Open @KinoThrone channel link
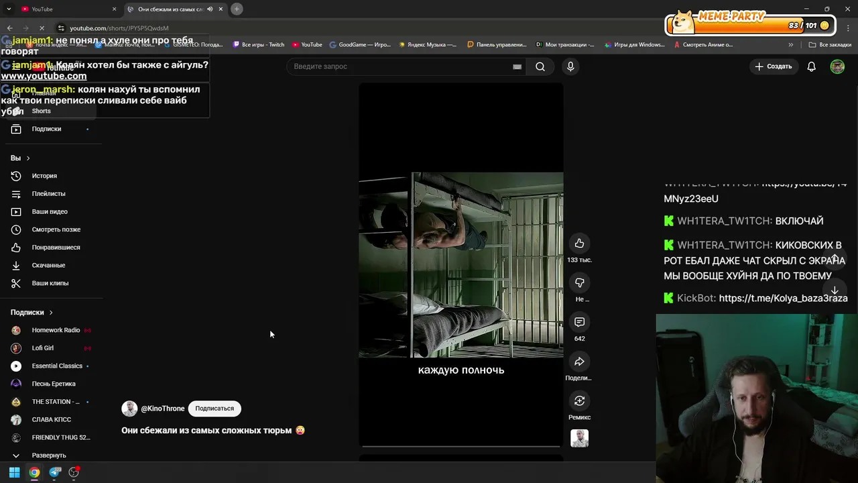The width and height of the screenshot is (858, 483). click(162, 409)
